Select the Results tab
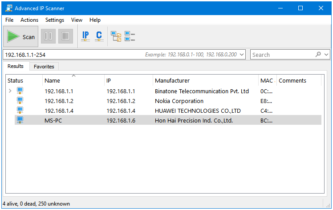The width and height of the screenshot is (333, 210). [16, 66]
